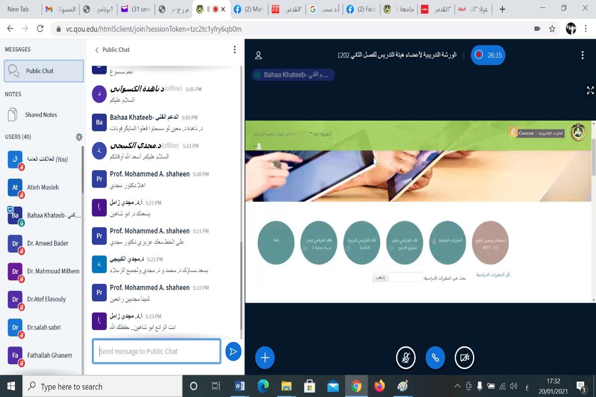Enable the webcam share button
The image size is (596, 397).
point(464,358)
